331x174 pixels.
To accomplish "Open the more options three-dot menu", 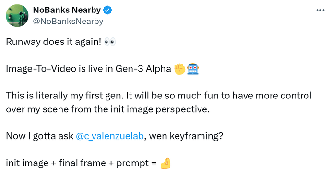I will [320, 10].
